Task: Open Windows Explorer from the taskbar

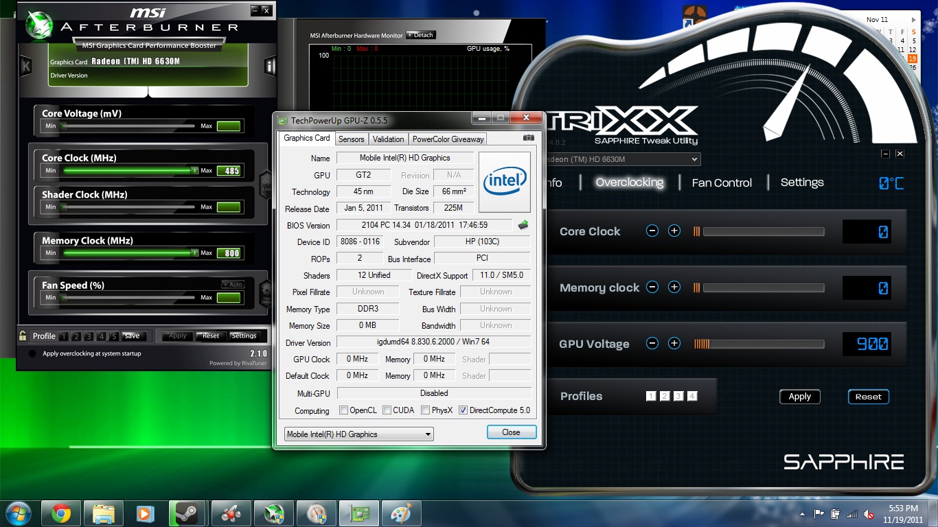Action: (x=104, y=513)
